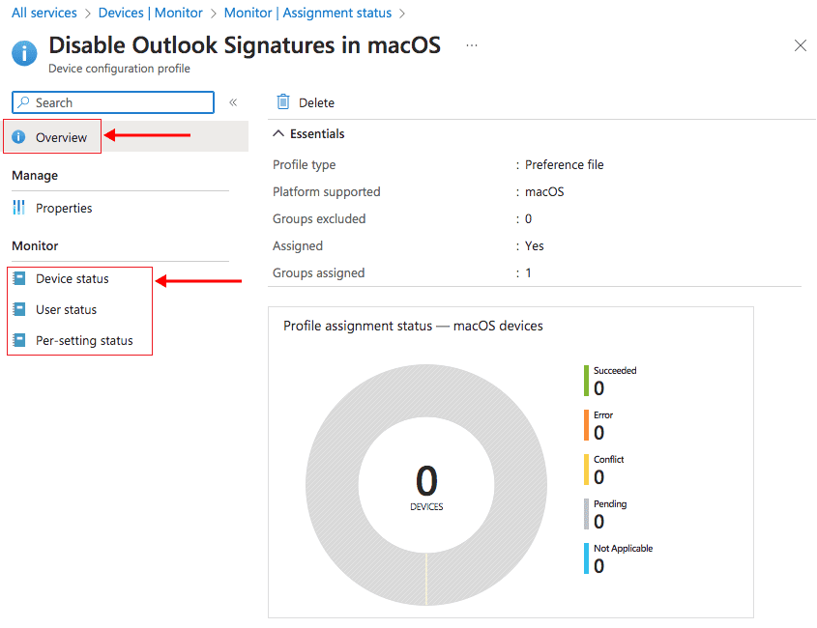Click the User status notebook icon
This screenshot has height=628, width=817.
pyautogui.click(x=18, y=310)
